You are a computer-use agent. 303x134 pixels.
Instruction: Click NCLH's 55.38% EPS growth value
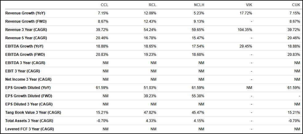(x=198, y=96)
